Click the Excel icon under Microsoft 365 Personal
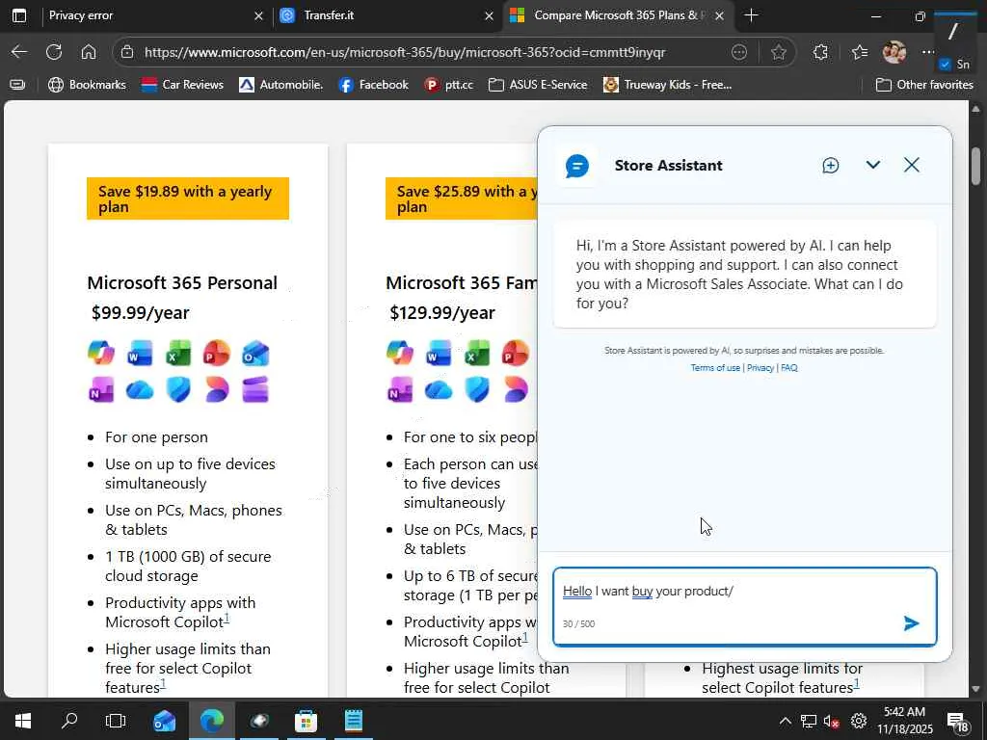This screenshot has width=987, height=740. [178, 353]
